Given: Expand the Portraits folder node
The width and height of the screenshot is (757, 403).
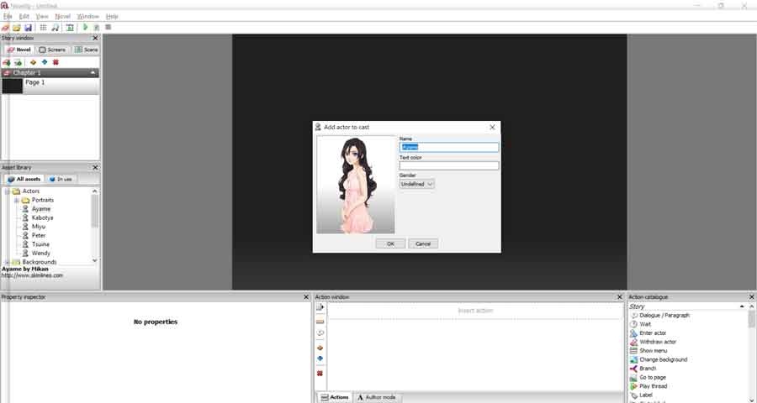Looking at the screenshot, I should 17,200.
